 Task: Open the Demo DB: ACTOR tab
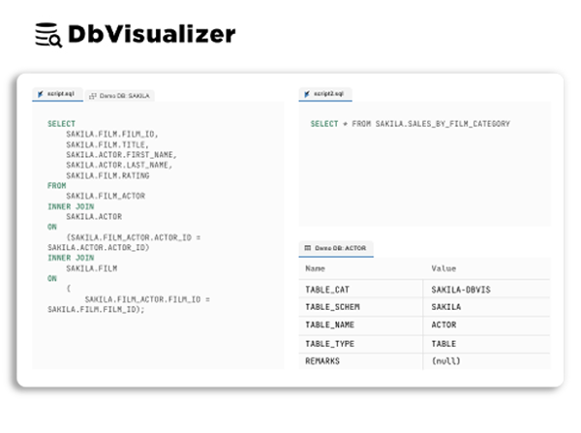click(x=336, y=248)
